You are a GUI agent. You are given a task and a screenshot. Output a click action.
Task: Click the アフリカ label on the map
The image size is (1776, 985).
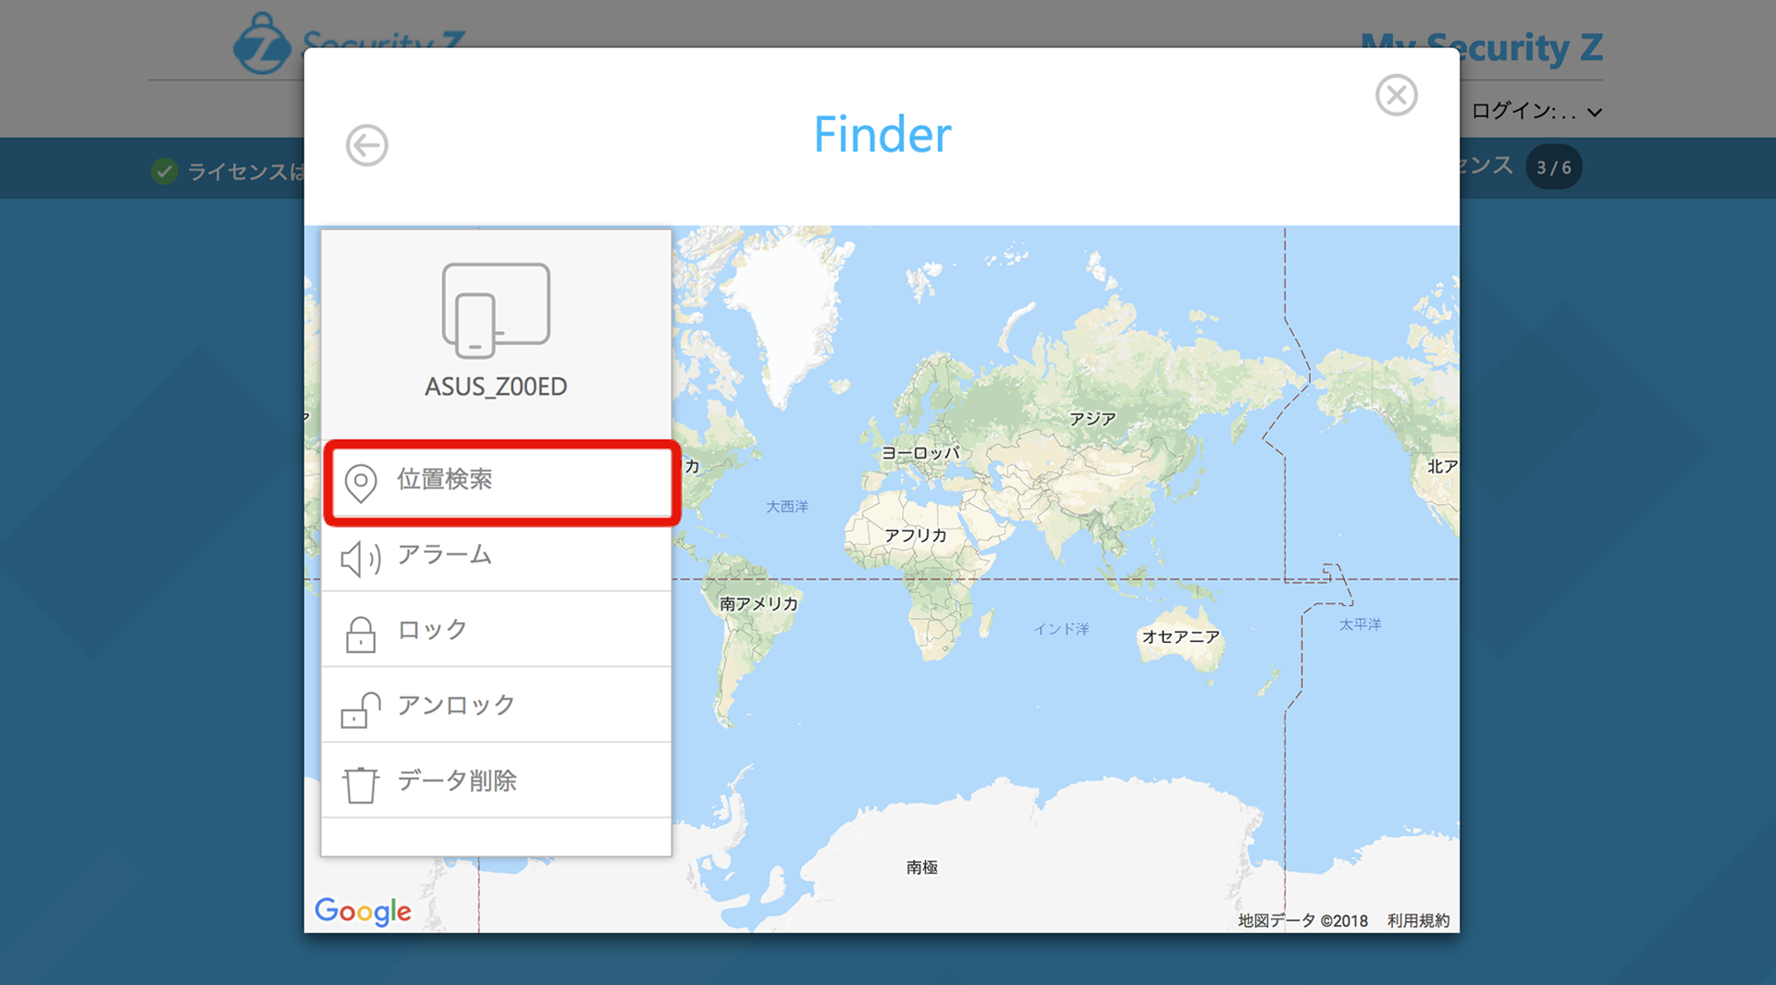pos(915,536)
